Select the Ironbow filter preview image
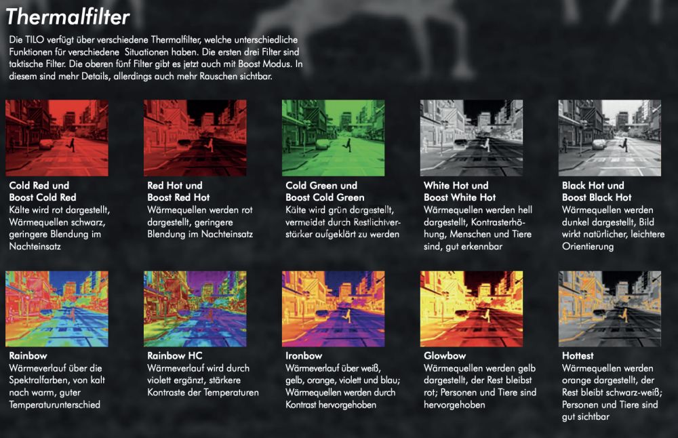 click(334, 308)
